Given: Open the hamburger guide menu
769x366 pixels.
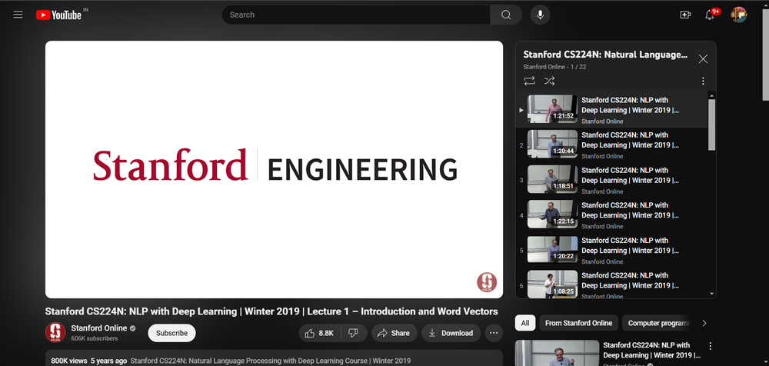Looking at the screenshot, I should (18, 15).
